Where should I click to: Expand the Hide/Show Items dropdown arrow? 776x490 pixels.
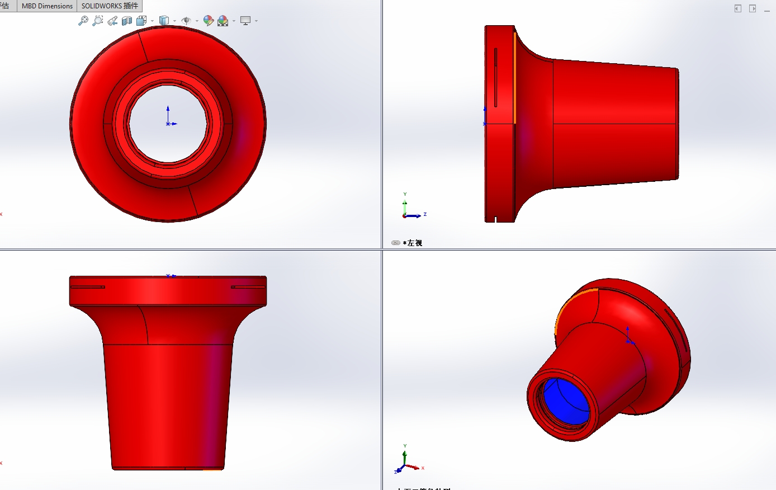tap(197, 21)
